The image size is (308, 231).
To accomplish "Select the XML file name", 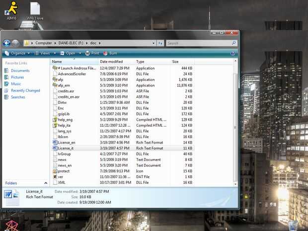I will click(x=62, y=182).
